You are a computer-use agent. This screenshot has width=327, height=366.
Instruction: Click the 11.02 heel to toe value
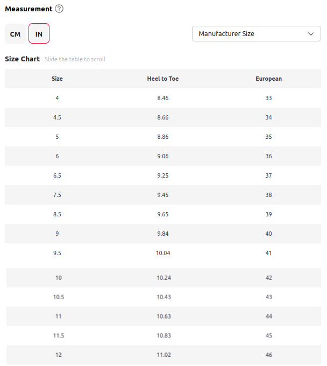(163, 355)
